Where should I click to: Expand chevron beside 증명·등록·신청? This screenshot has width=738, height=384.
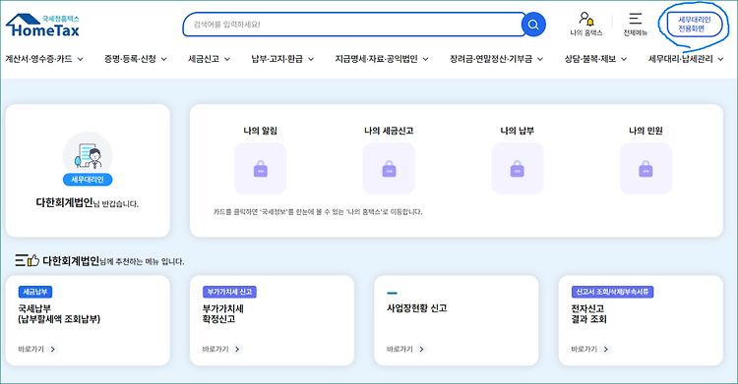pyautogui.click(x=163, y=59)
